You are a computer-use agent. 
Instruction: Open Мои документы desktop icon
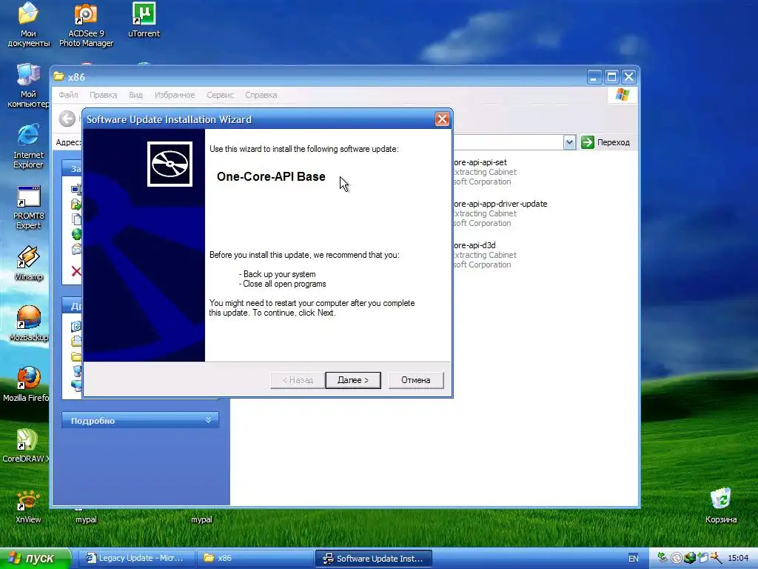pyautogui.click(x=28, y=24)
